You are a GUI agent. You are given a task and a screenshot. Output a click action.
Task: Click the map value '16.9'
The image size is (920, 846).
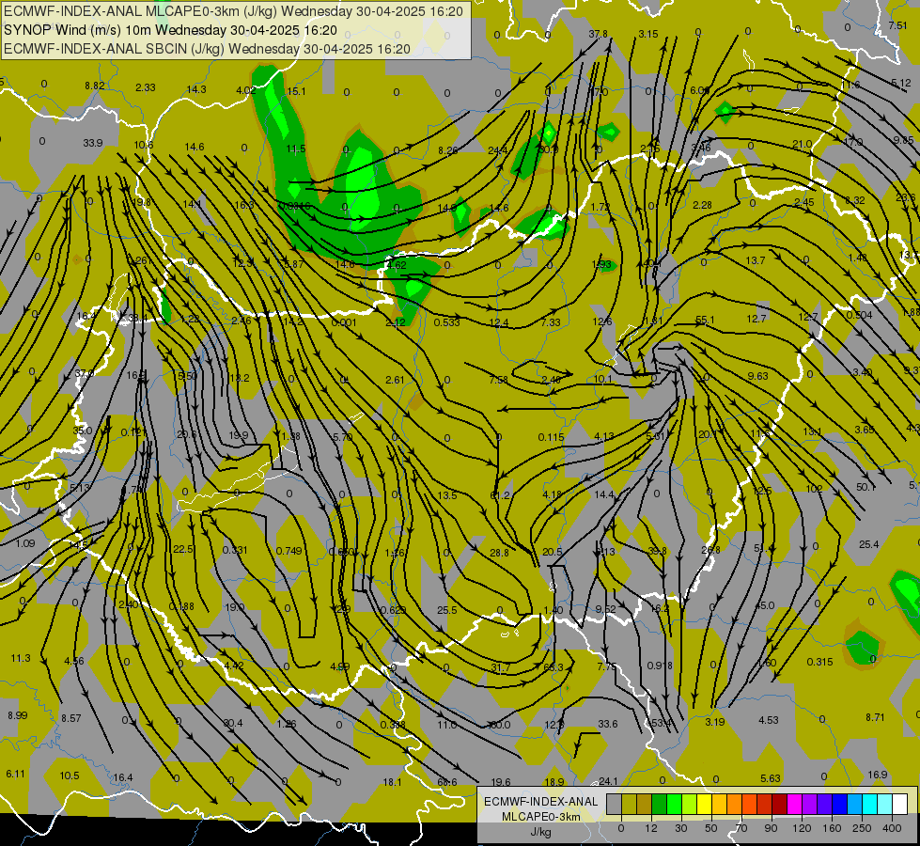pyautogui.click(x=878, y=775)
